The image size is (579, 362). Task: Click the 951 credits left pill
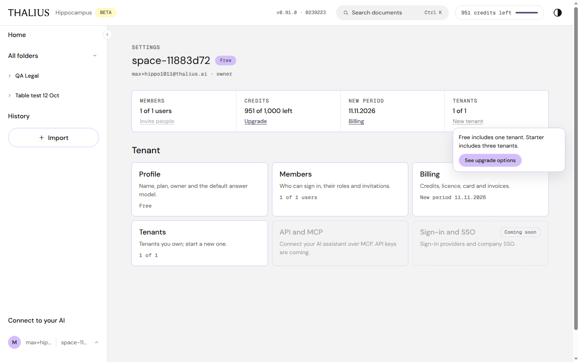499,13
